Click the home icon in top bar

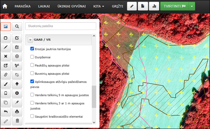(x=5, y=6)
